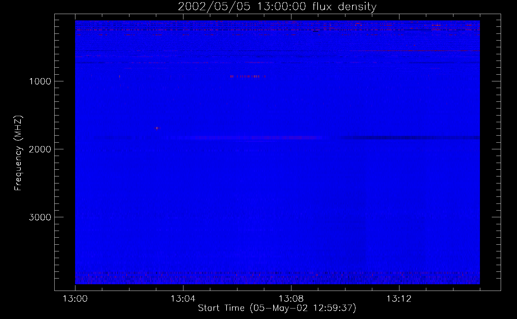The image size is (517, 319).
Task: Click the noisy dark stripe near the spectrogram bottom
Action: [277, 273]
